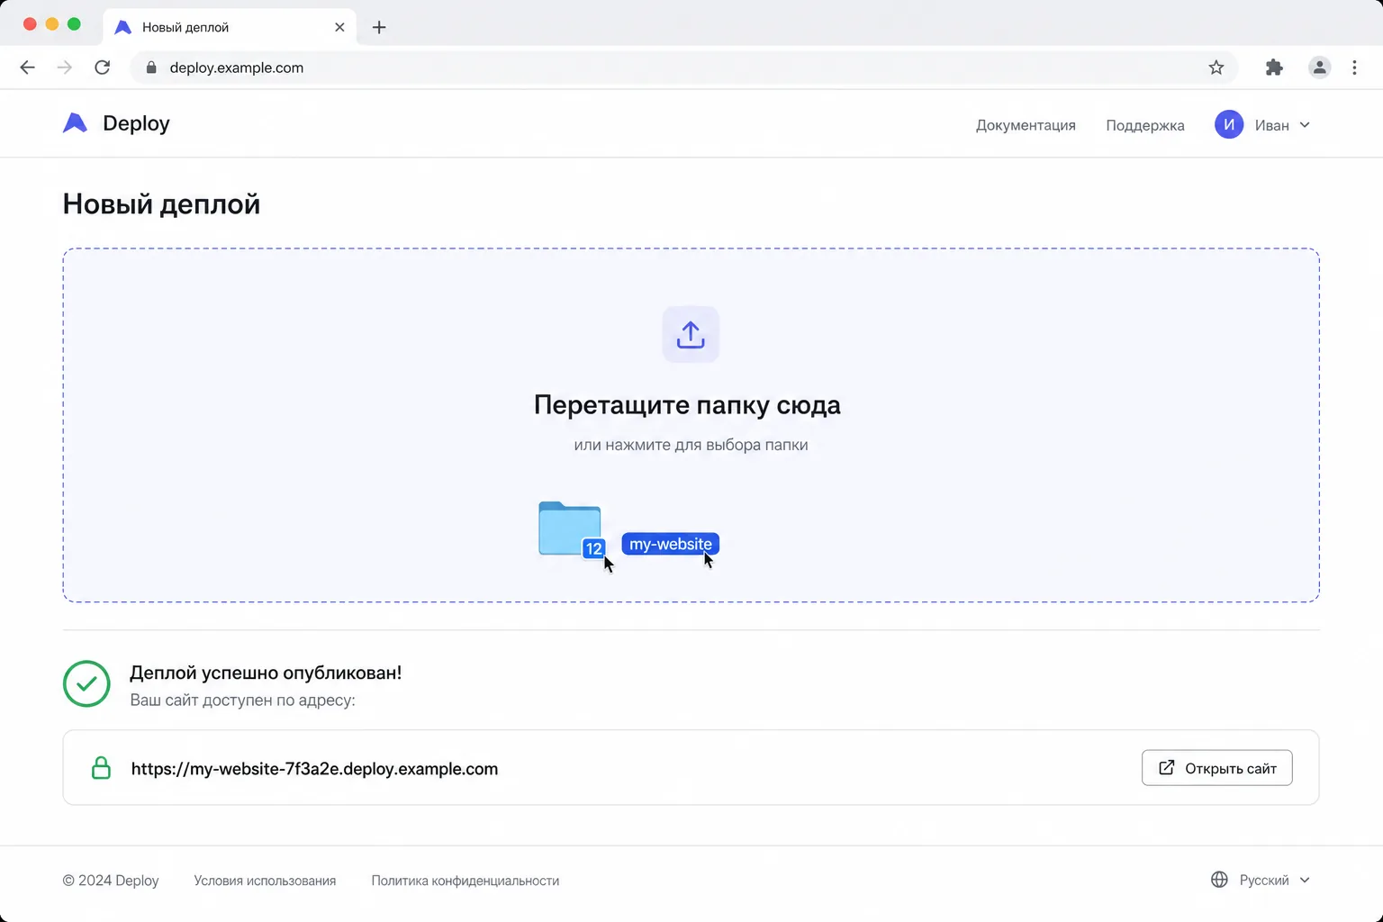Click the Деплой успешно опубликован! message
1383x922 pixels.
pyautogui.click(x=266, y=673)
